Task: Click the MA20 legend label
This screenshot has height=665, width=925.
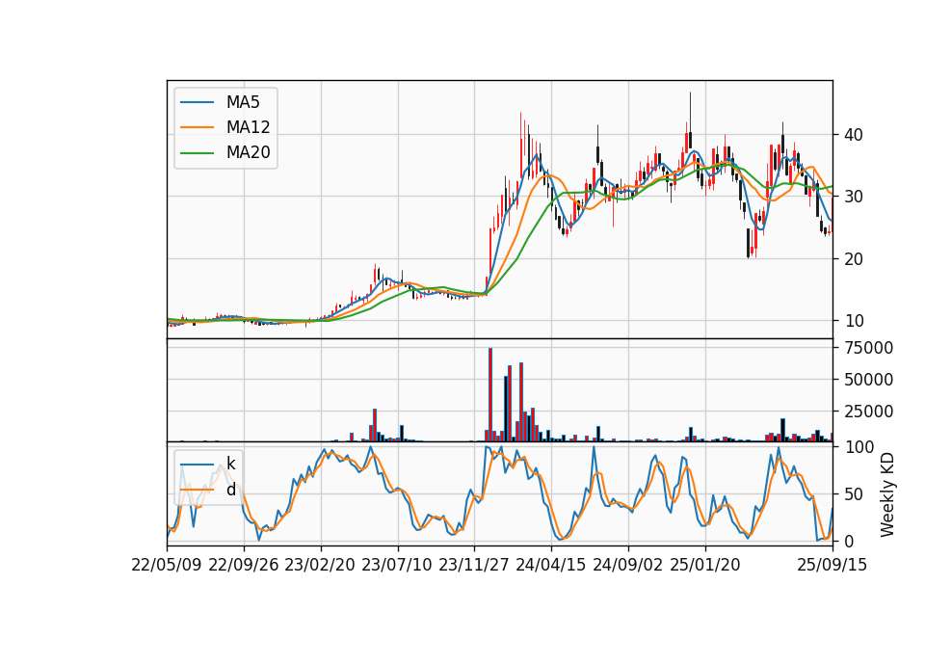Action: pos(248,152)
